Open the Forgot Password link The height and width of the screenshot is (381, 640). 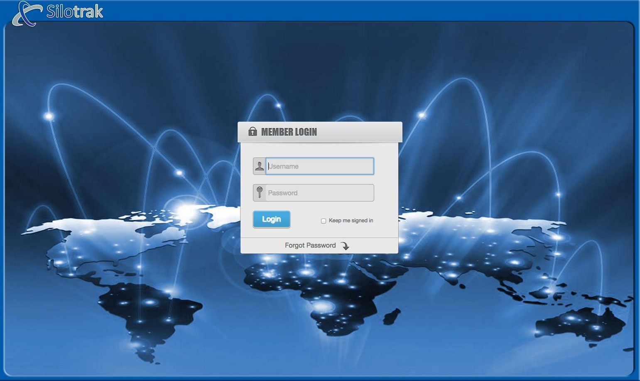(310, 246)
